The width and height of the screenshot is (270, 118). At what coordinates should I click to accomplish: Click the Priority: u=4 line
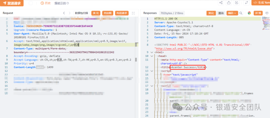point(24,63)
